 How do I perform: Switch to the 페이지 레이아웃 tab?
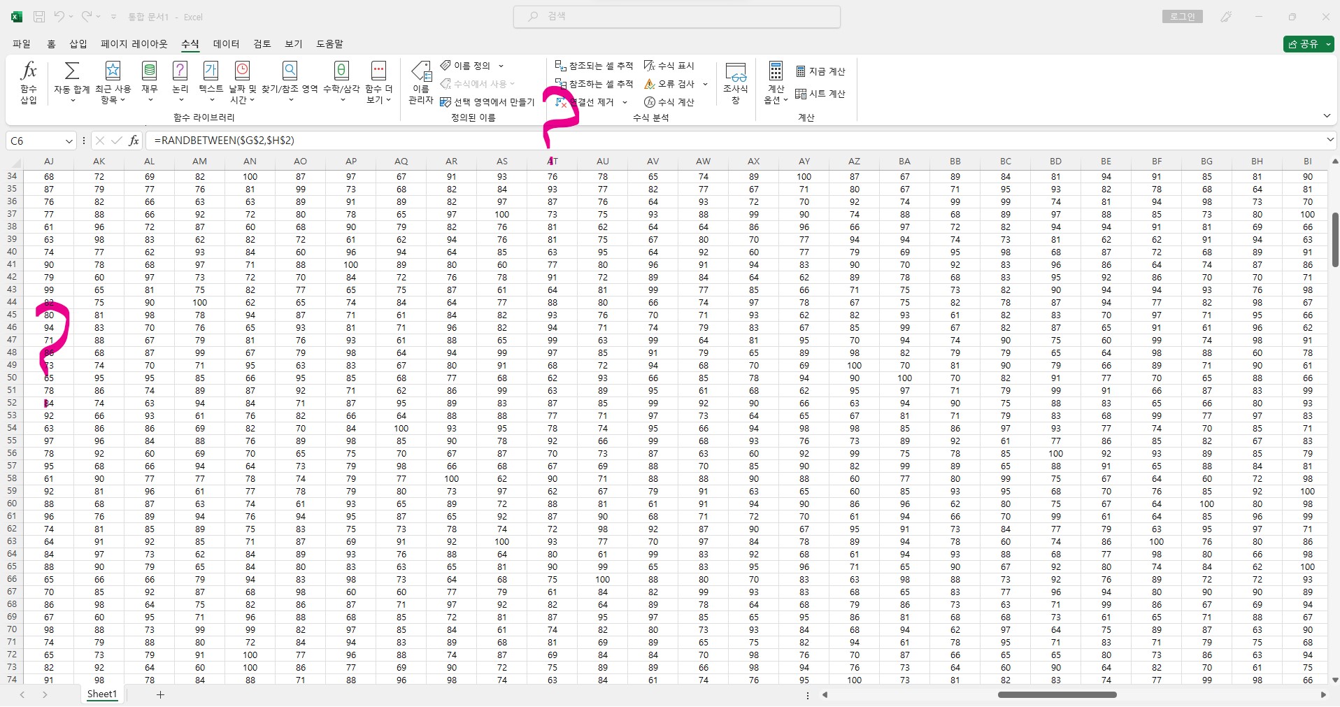tap(134, 43)
